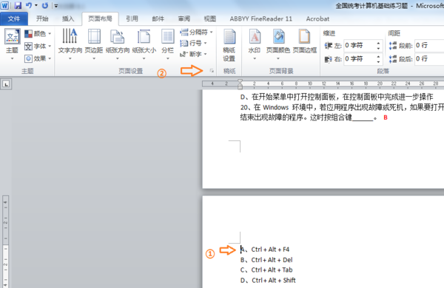Image resolution: width=444 pixels, height=288 pixels.
Task: Click the red answer letter B in question 20
Action: pyautogui.click(x=386, y=117)
